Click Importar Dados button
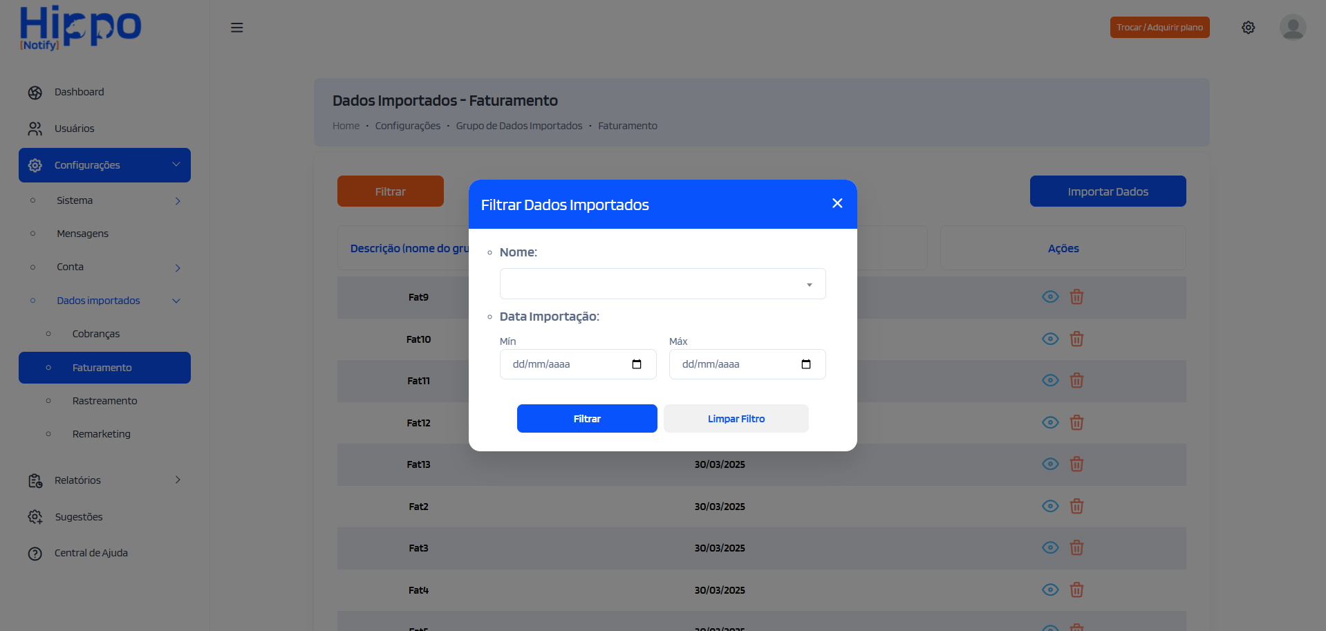This screenshot has height=631, width=1326. 1108,191
